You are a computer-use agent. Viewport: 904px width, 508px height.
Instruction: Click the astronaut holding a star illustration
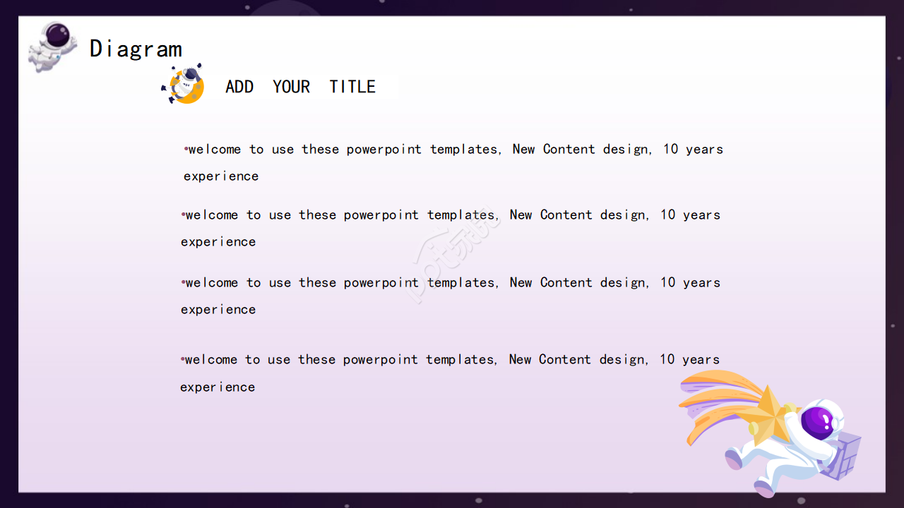click(771, 433)
